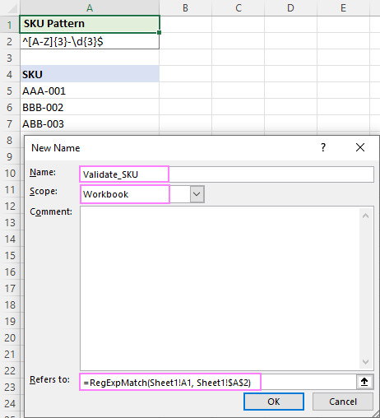
Task: Open the Scope dropdown arrow
Action: click(197, 194)
